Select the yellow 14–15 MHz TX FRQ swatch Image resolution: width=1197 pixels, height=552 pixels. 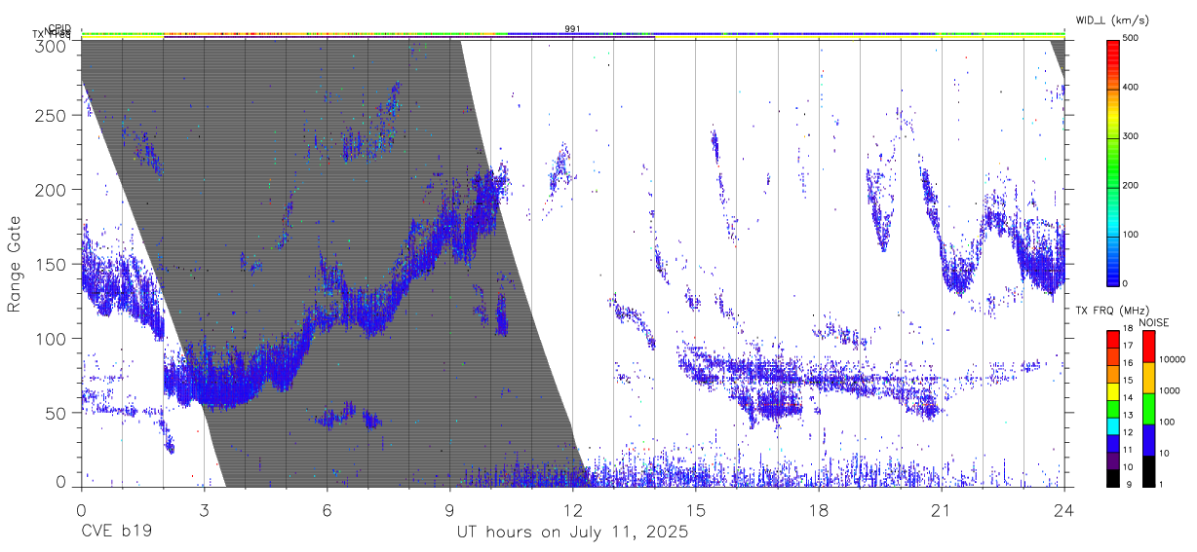coord(1112,392)
